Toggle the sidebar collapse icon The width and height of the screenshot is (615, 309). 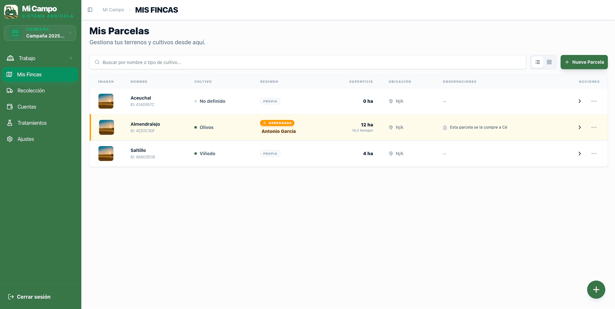pos(90,10)
